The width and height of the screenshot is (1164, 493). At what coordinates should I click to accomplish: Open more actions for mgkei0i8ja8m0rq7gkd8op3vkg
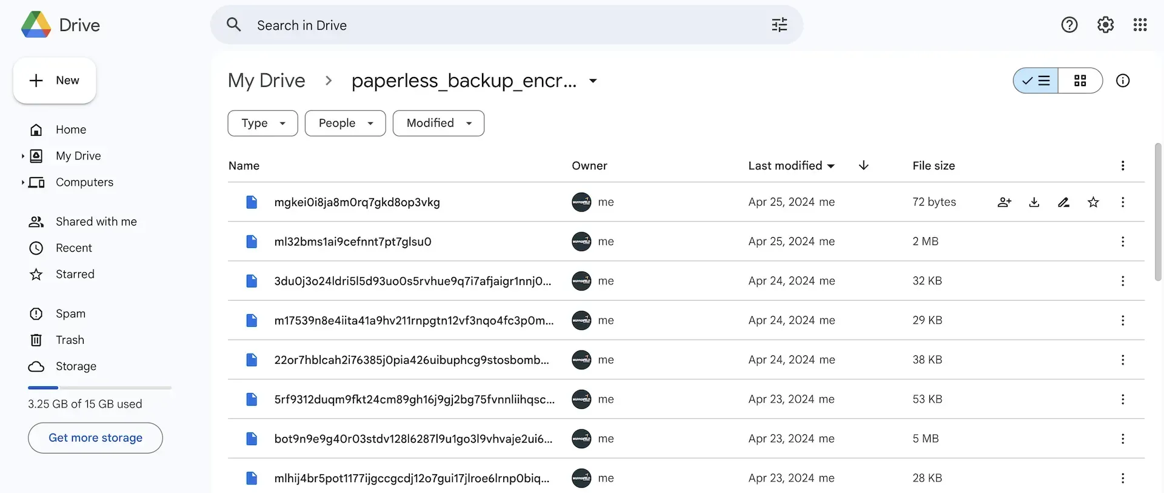click(x=1123, y=202)
